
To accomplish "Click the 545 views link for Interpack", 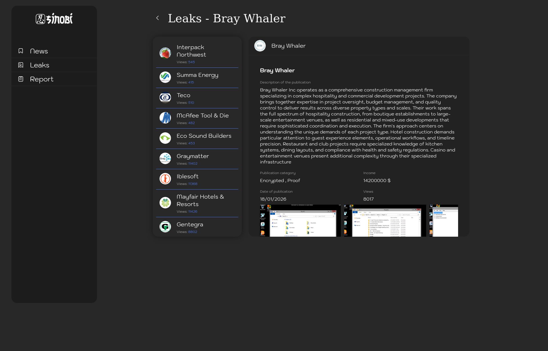I will pos(191,62).
